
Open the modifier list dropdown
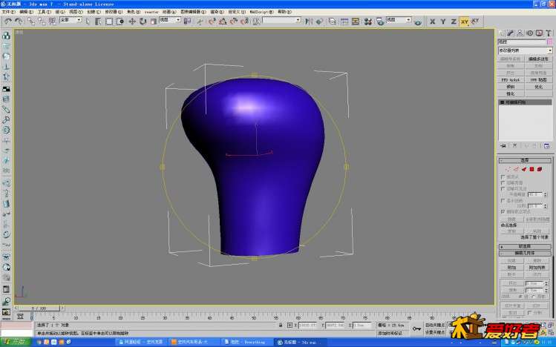pos(525,50)
